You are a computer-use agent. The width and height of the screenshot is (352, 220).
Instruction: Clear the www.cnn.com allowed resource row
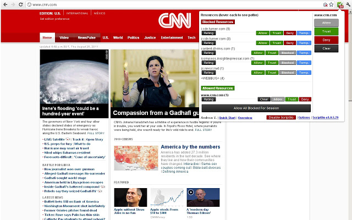(x=264, y=99)
